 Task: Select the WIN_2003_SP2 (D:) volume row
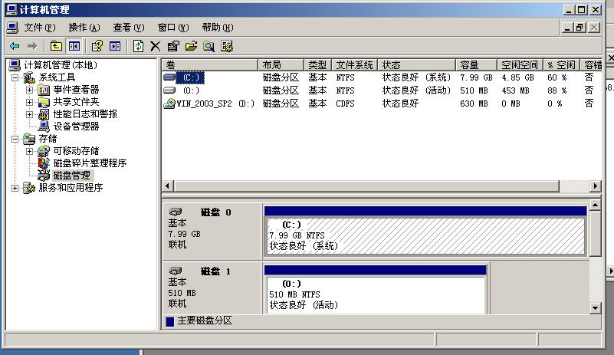coord(382,104)
